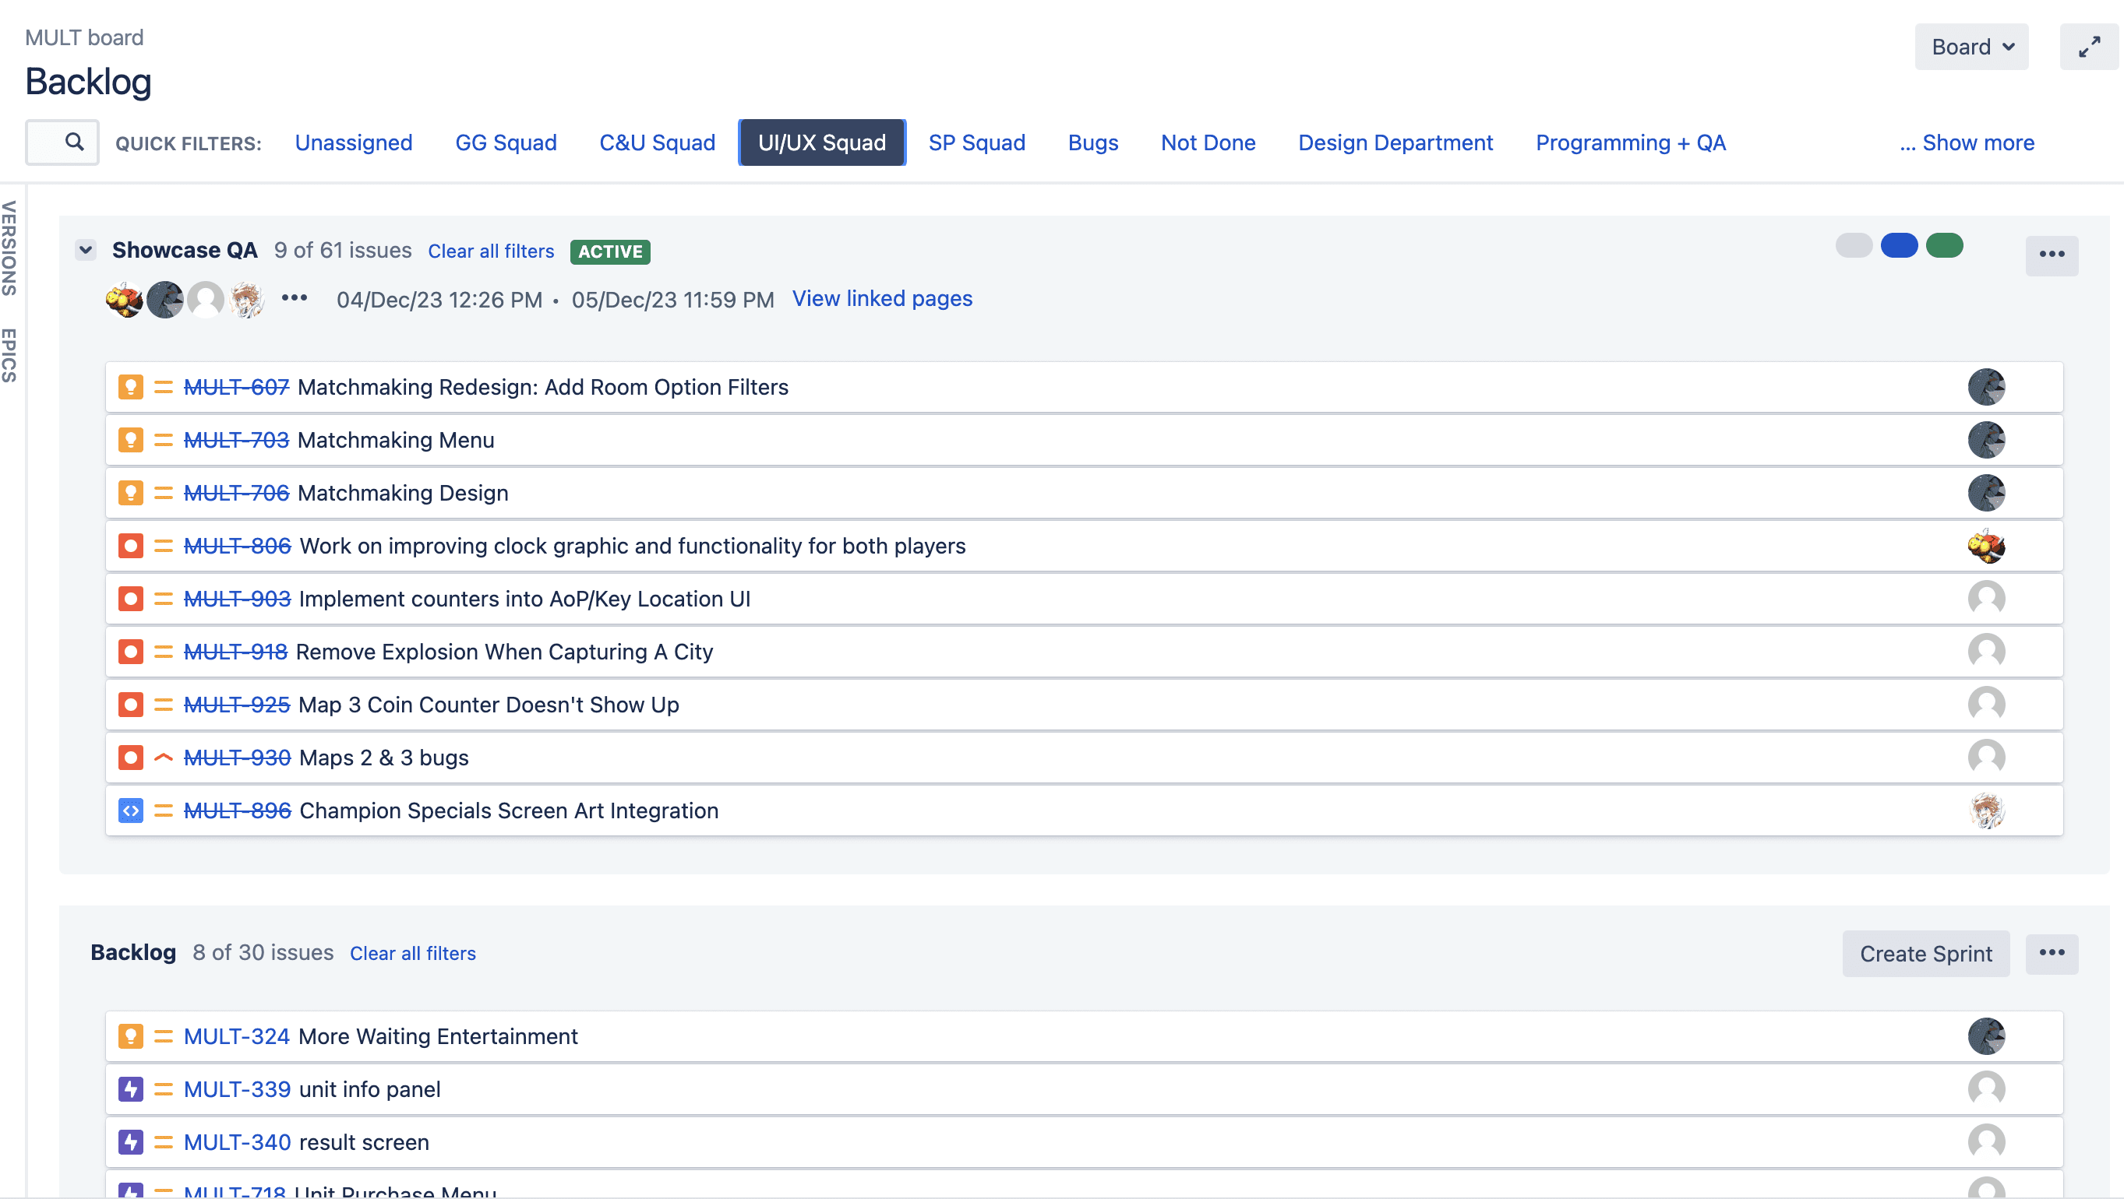This screenshot has width=2124, height=1199.
Task: Click the blue in-progress status pill
Action: click(1898, 245)
